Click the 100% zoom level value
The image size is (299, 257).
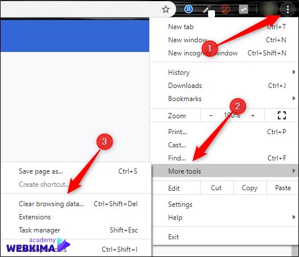(x=232, y=115)
